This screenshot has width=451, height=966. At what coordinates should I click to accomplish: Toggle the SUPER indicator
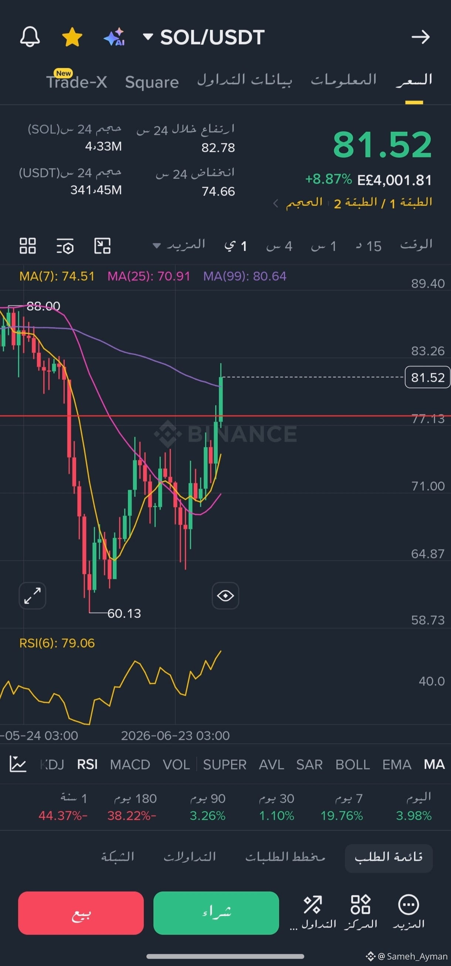click(224, 765)
